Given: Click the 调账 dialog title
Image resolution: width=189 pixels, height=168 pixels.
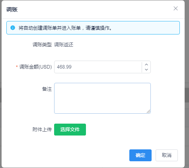Looking at the screenshot, I should click(x=12, y=10).
